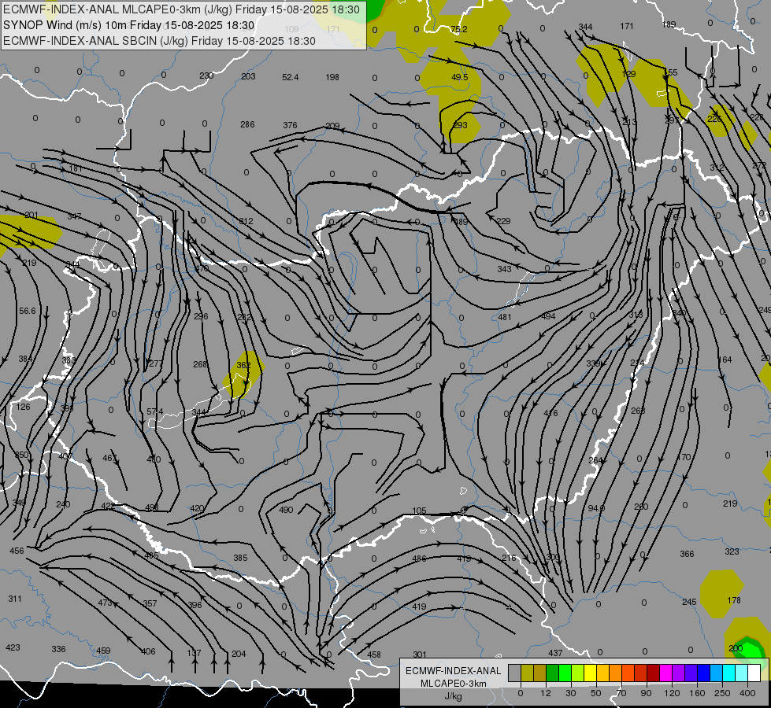Click the 'SYNOP Wind (m/s) 10m' header line
The image size is (771, 708).
click(129, 25)
